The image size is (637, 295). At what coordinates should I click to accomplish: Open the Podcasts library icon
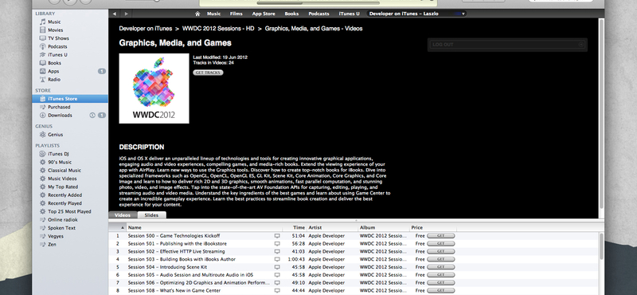point(43,46)
